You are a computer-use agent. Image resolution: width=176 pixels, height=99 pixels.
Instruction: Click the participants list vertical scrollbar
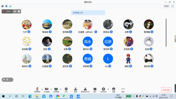coord(166,32)
